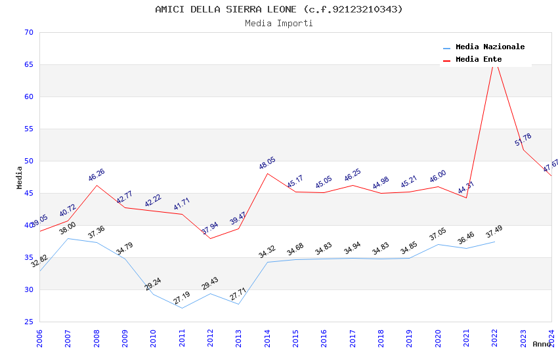
Task: Click the chart title AMICI DELLA SIERRA LEONE
Action: (x=279, y=9)
